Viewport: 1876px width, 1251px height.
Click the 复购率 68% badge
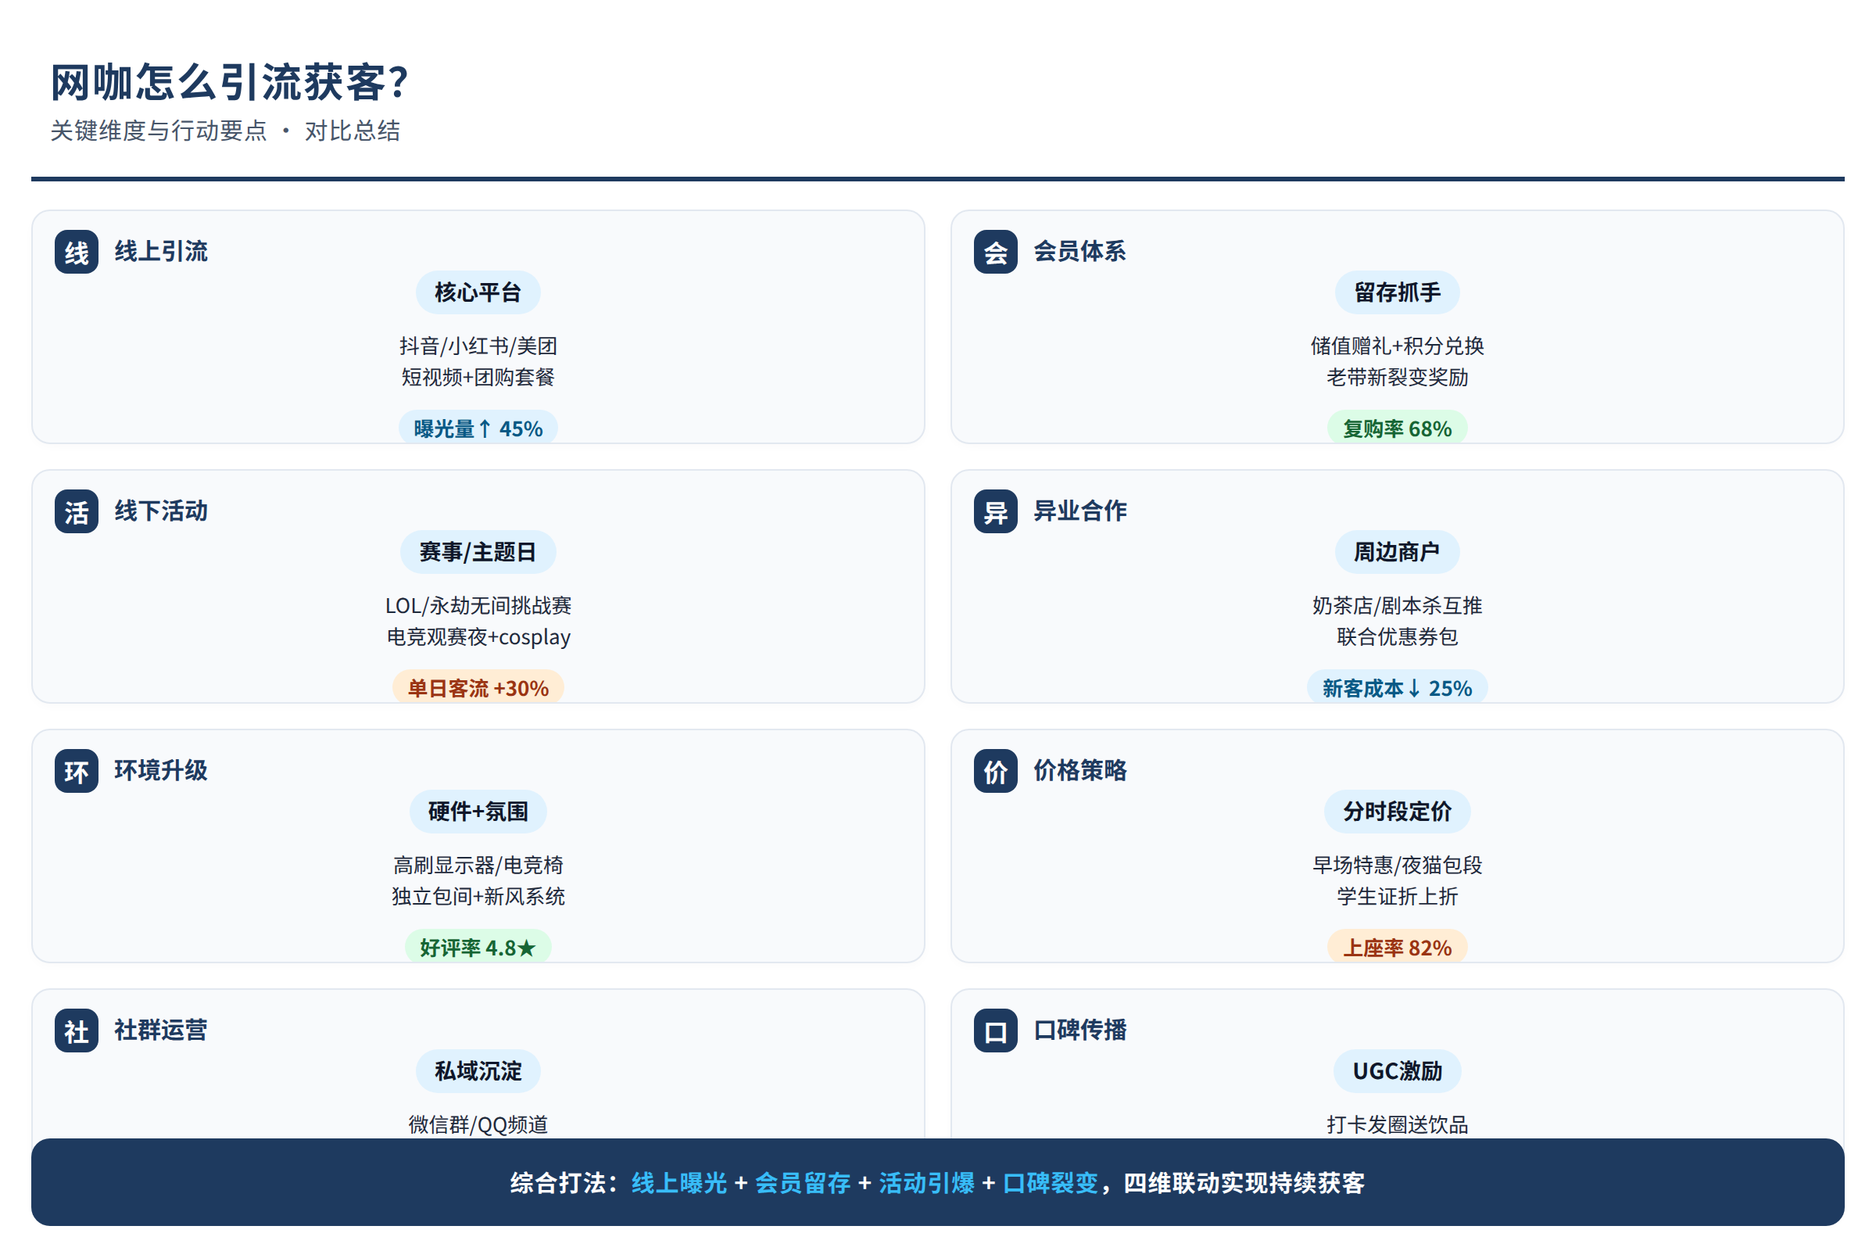pyautogui.click(x=1398, y=428)
